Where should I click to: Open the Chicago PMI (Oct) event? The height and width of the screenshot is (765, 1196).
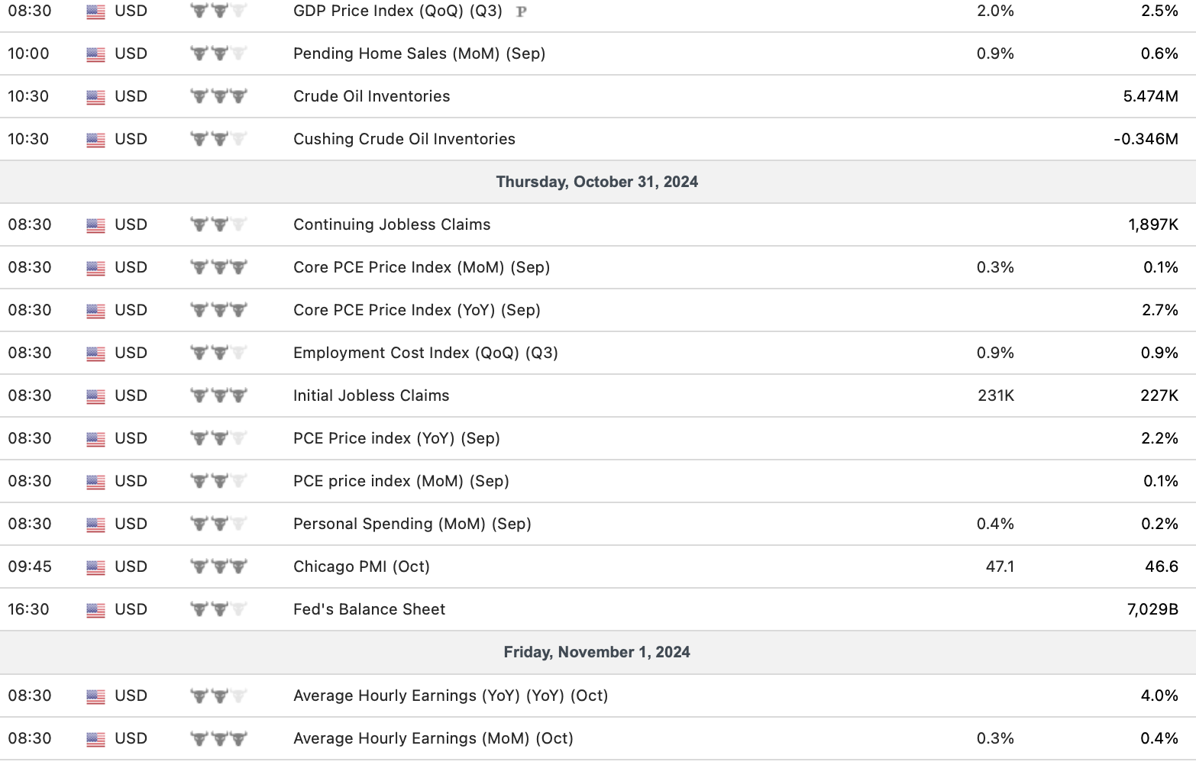tap(361, 566)
